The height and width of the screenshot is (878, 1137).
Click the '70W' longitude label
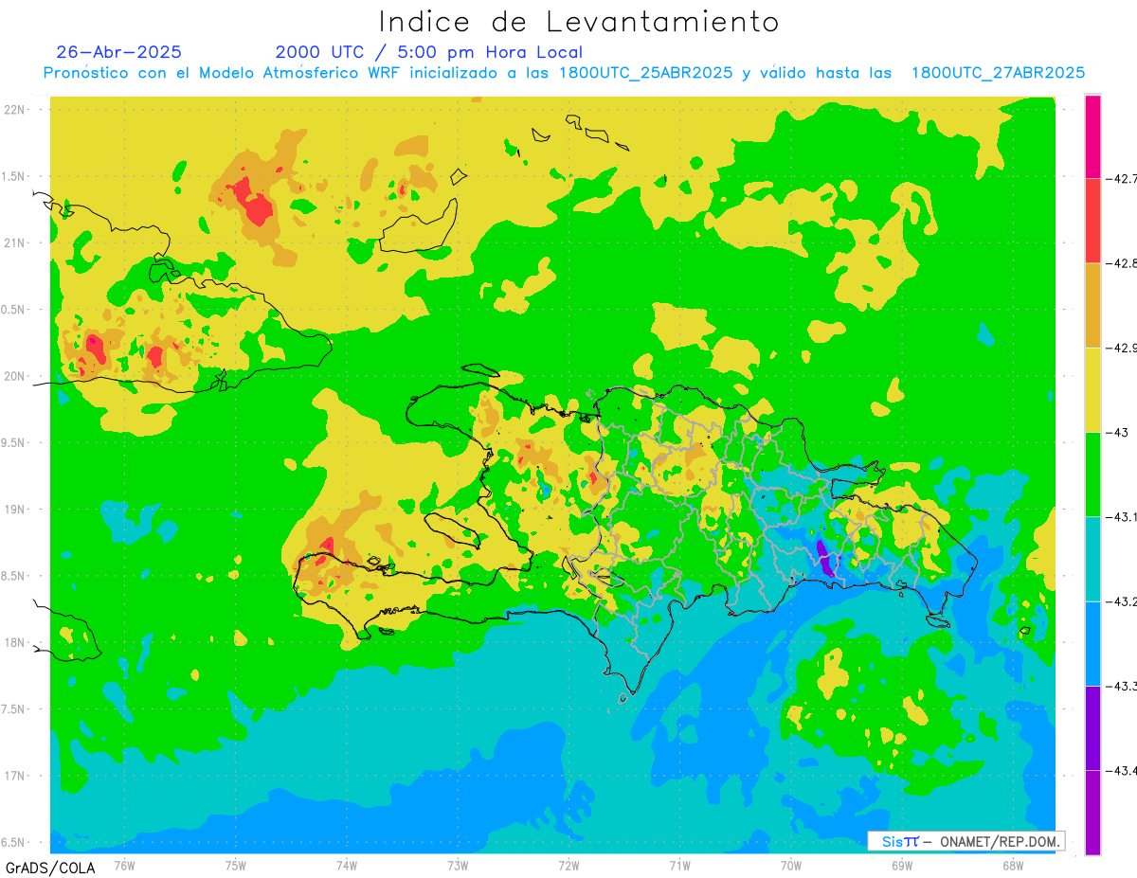pos(790,866)
